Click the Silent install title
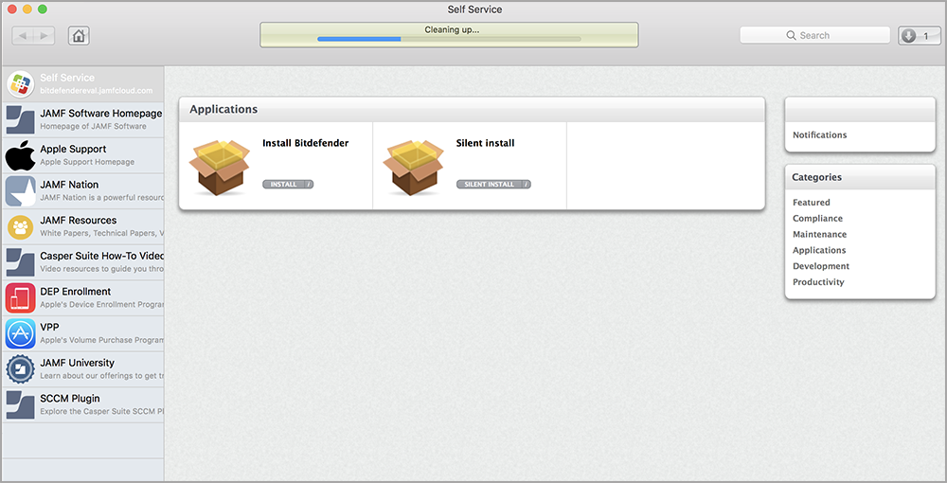The width and height of the screenshot is (947, 483). click(x=485, y=143)
